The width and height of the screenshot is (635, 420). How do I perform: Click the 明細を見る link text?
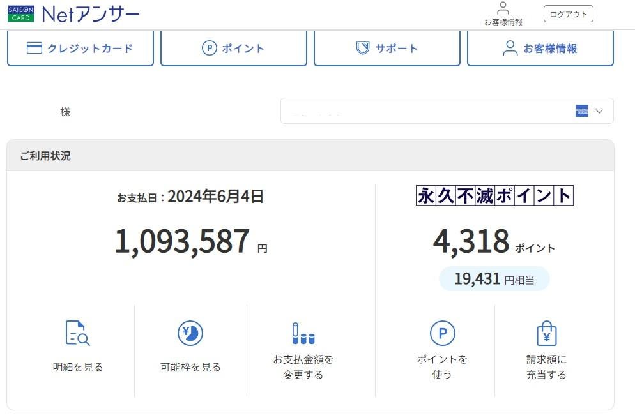pos(78,367)
